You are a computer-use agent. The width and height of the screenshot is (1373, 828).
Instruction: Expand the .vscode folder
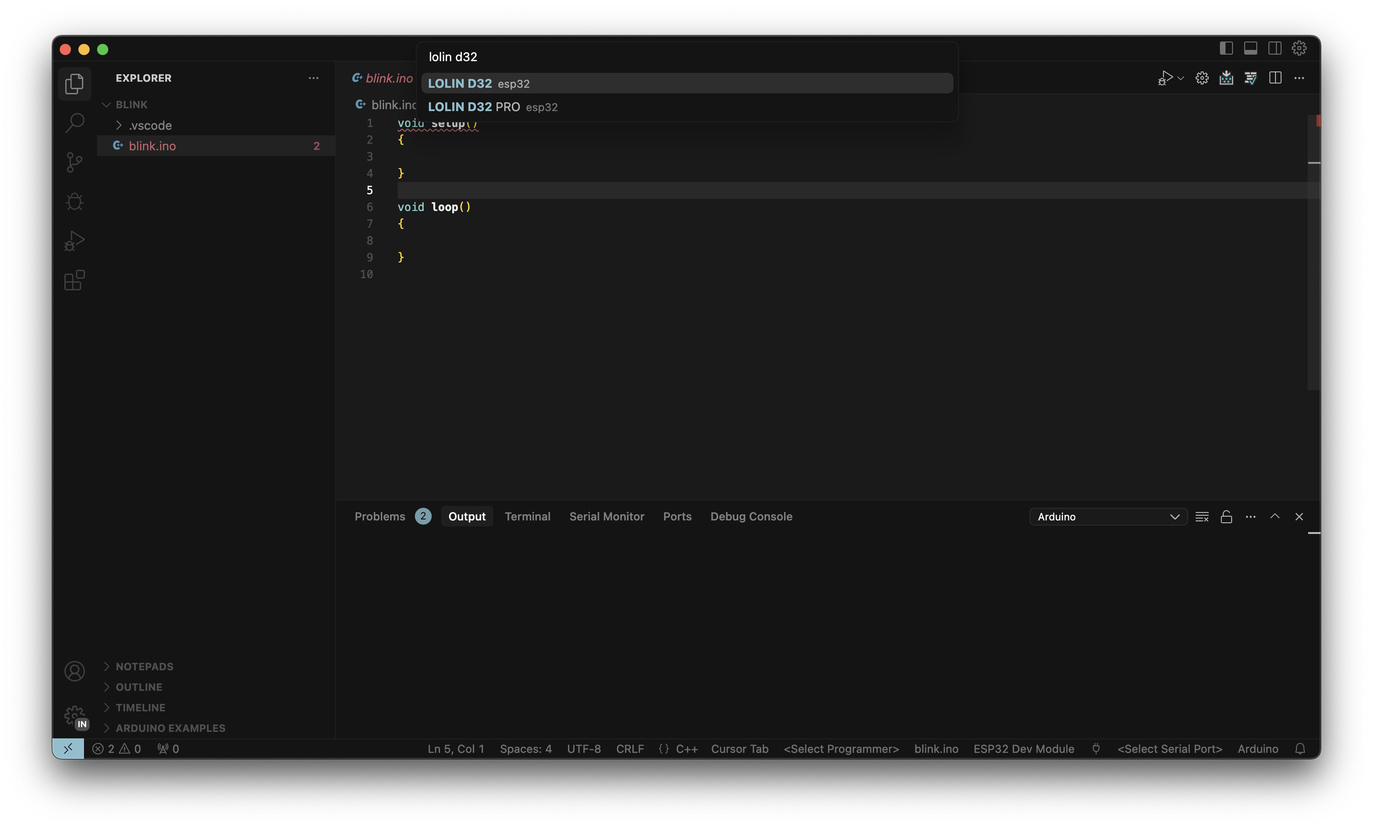click(150, 126)
